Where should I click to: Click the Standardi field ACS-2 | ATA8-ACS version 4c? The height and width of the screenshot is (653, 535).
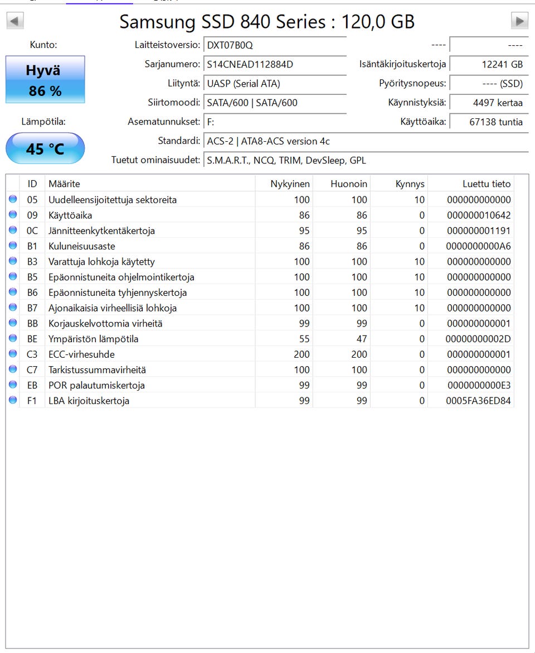[x=366, y=141]
